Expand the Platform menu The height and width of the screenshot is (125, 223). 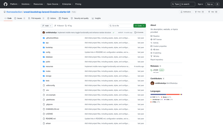click(x=14, y=4)
